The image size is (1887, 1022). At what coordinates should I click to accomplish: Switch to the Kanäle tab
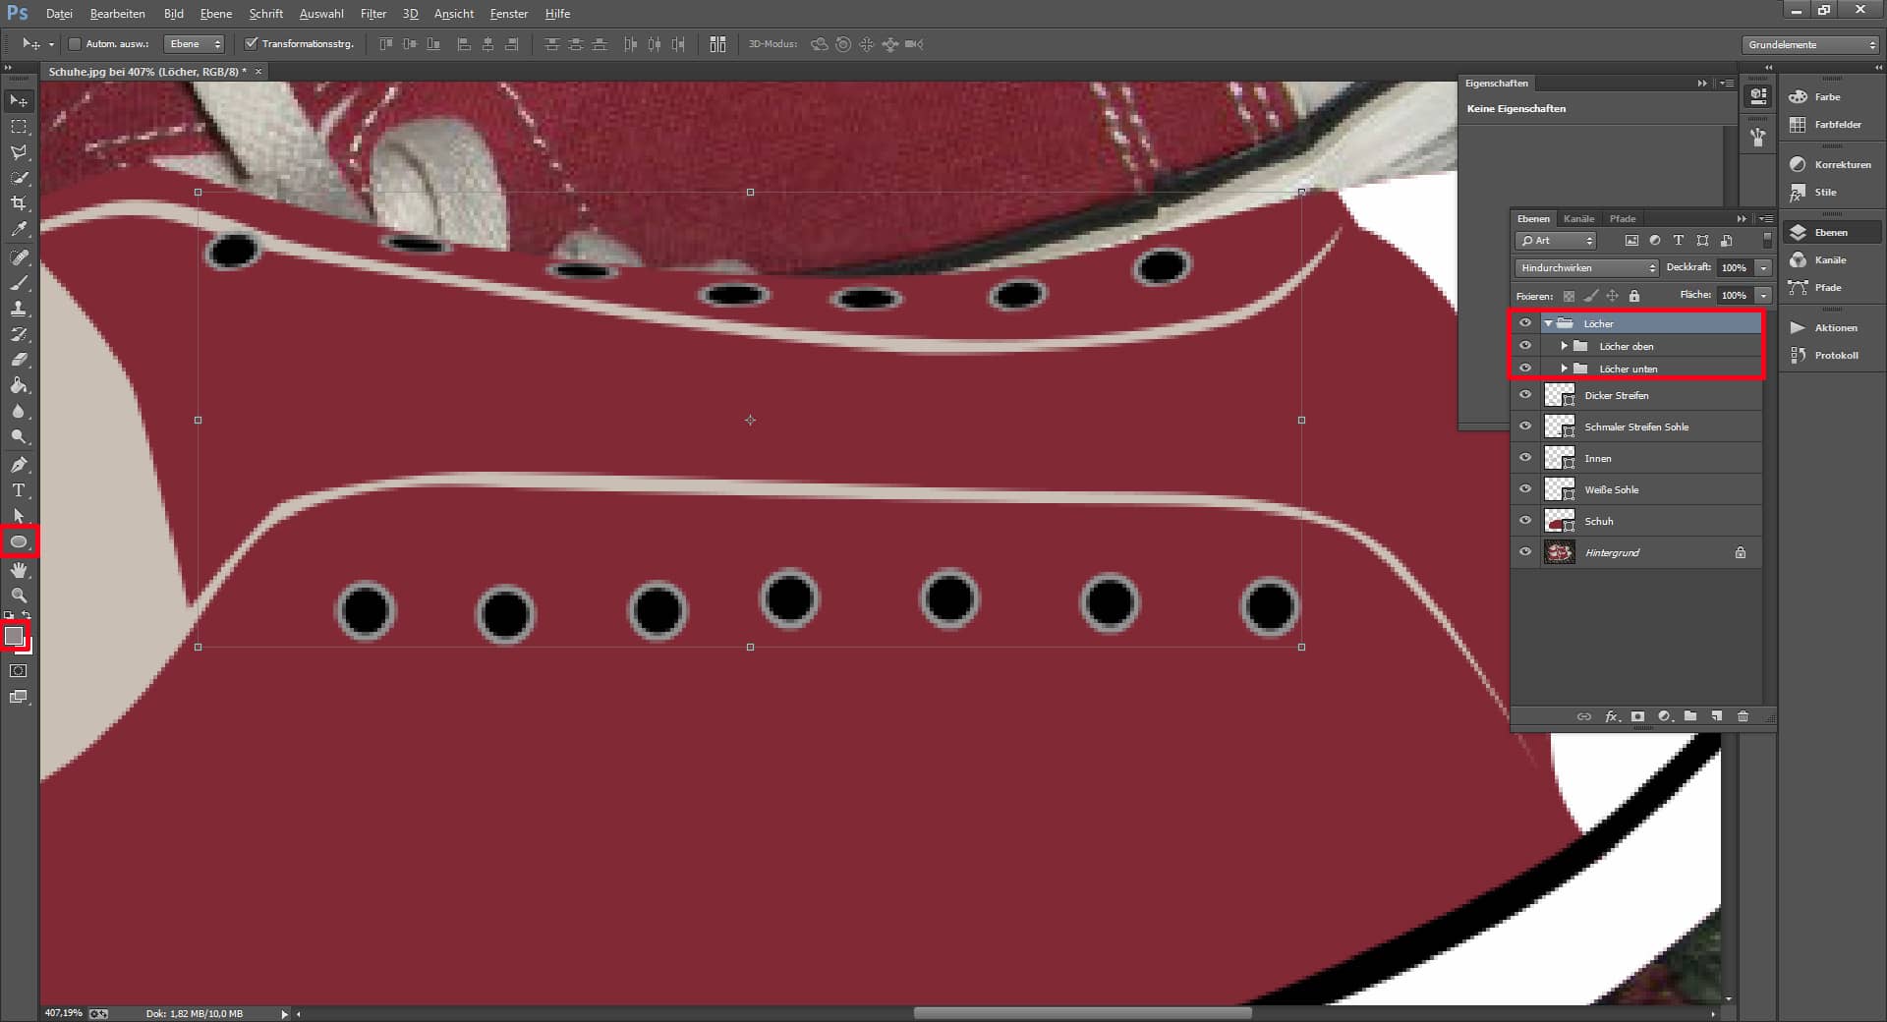point(1578,219)
